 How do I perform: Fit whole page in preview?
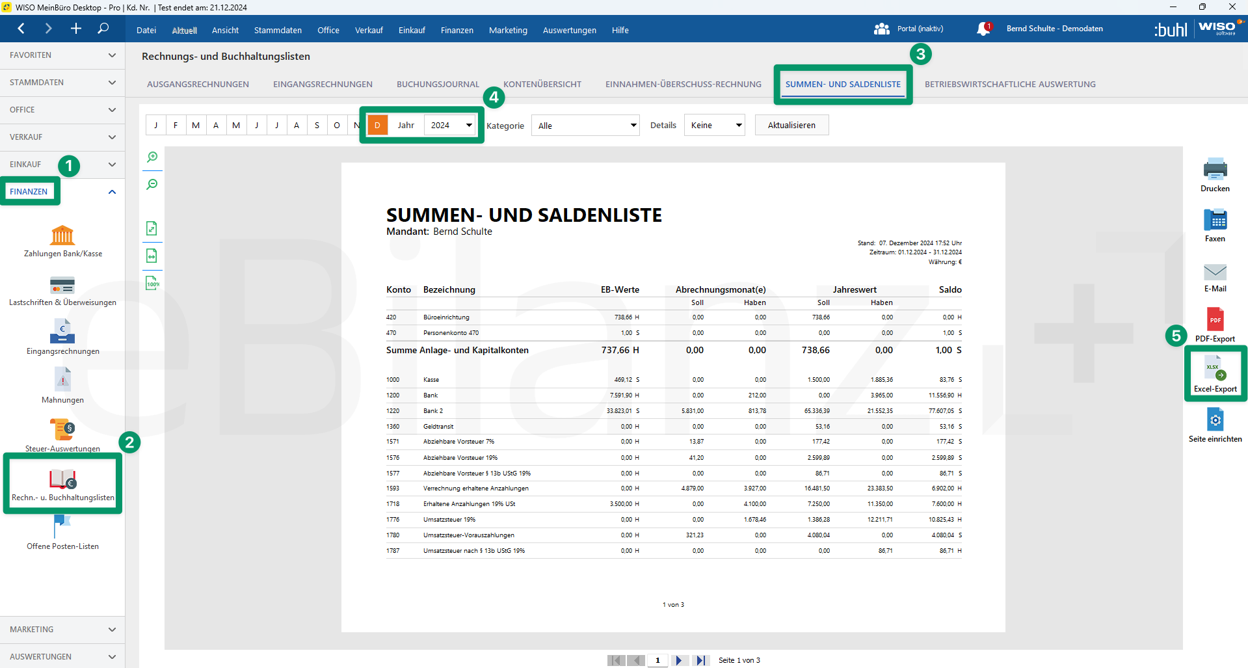(152, 228)
